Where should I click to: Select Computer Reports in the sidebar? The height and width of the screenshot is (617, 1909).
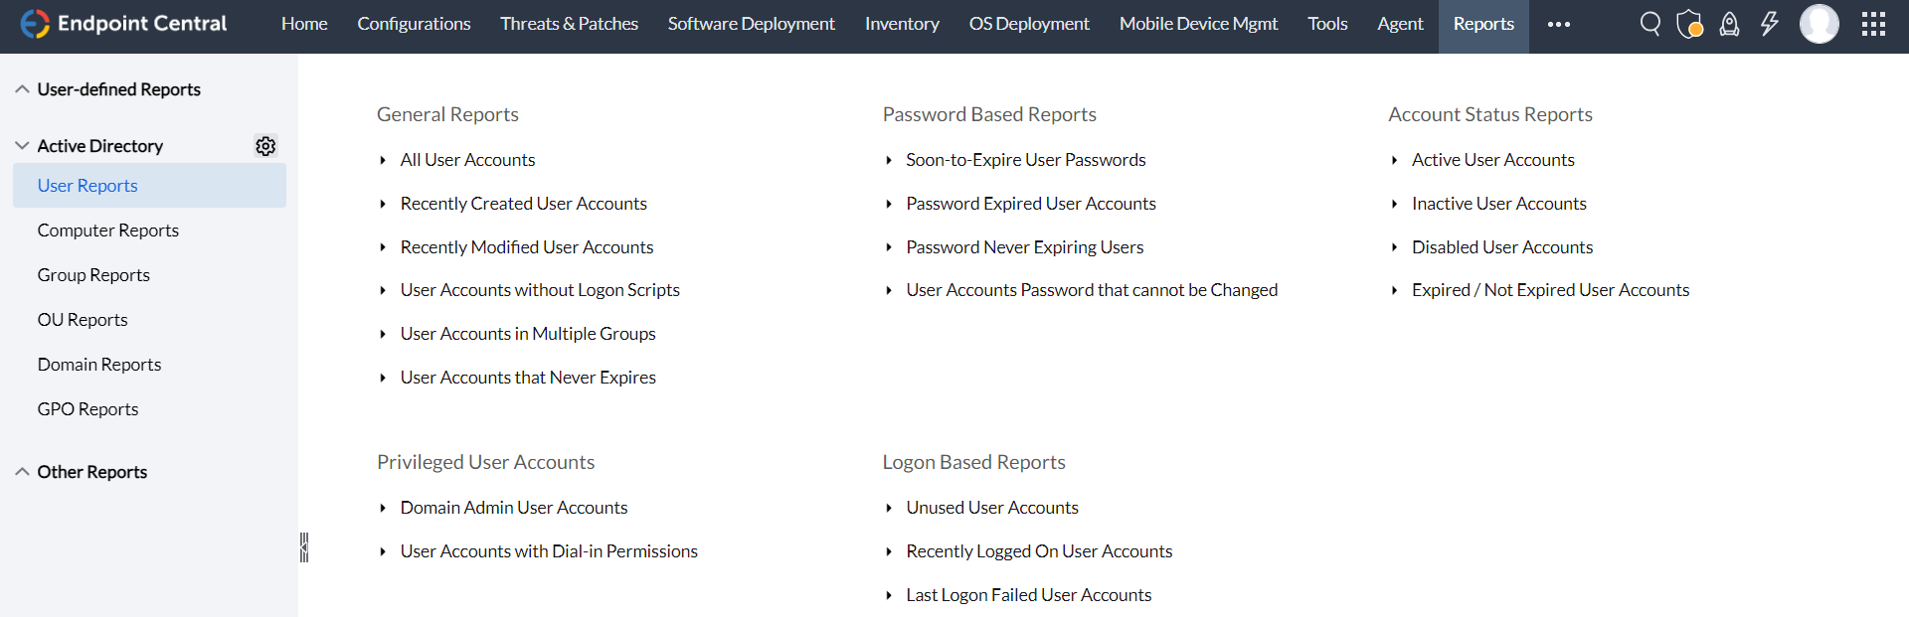108,231
